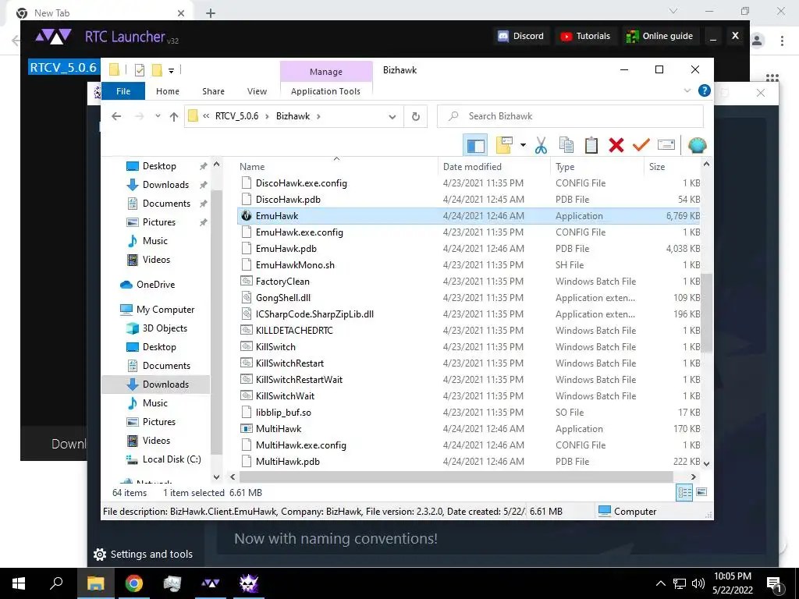Click the orange checkmark properties icon
The width and height of the screenshot is (799, 599).
pos(641,146)
